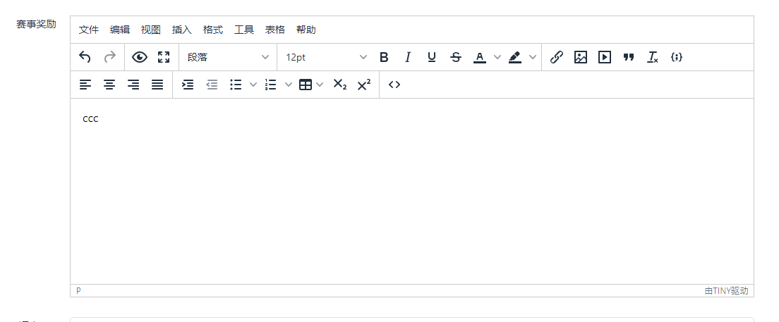Viewport: 779px width, 322px height.
Task: Open the preview eye icon
Action: [x=140, y=57]
